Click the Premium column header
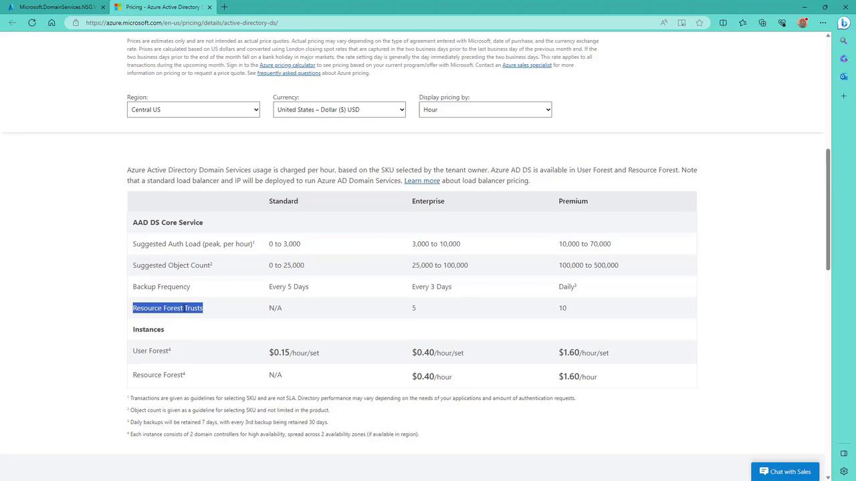The image size is (856, 481). pos(573,201)
